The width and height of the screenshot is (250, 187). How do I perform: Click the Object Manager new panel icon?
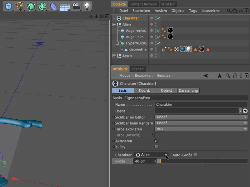tap(247, 11)
